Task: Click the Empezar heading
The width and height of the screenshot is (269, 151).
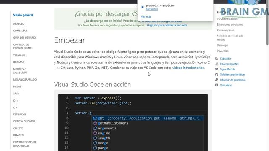Action: tap(69, 40)
